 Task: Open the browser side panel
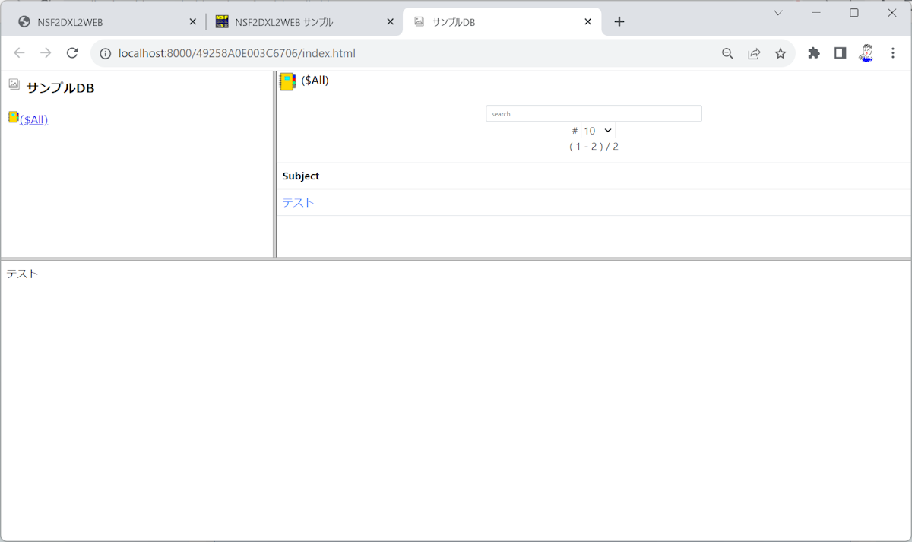pos(840,53)
